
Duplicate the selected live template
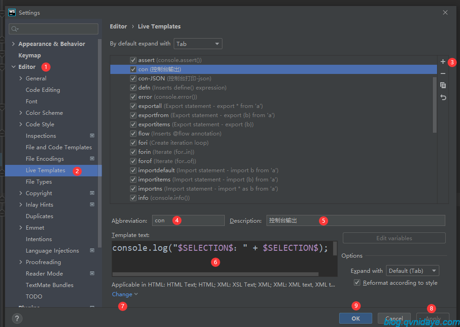coord(443,85)
